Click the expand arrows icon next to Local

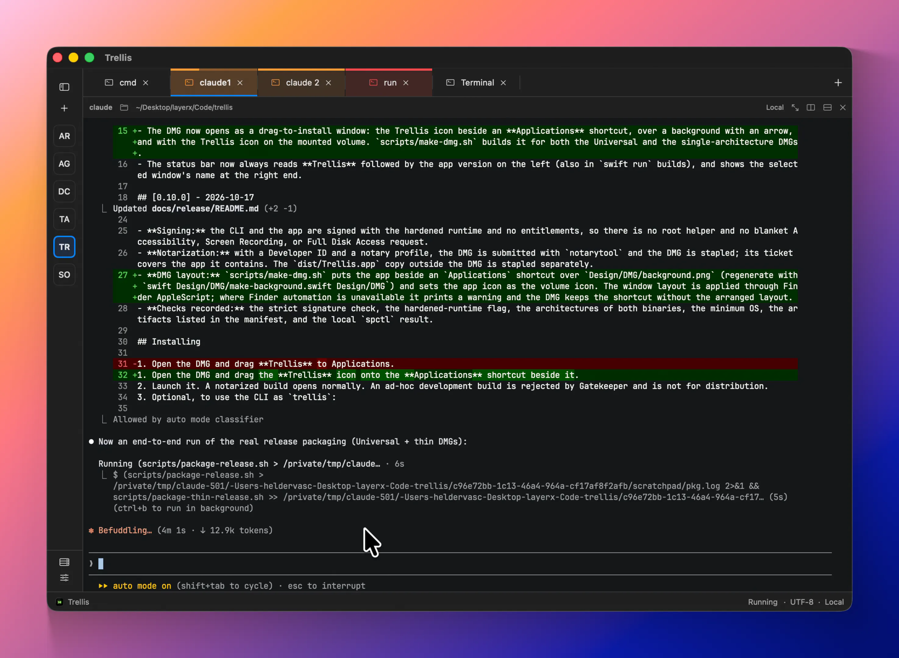[x=795, y=108]
